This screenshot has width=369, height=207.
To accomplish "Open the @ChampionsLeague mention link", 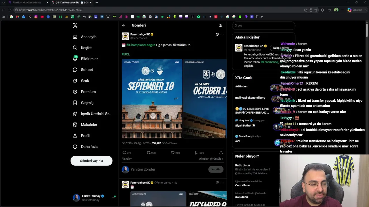I will (141, 45).
